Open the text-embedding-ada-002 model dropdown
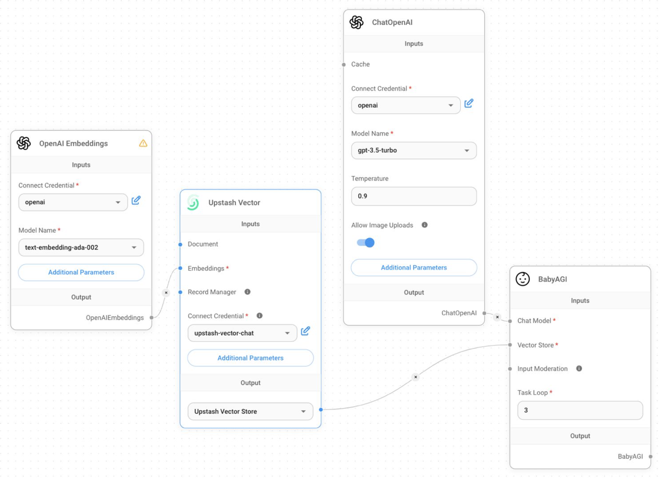The image size is (662, 478). (81, 247)
